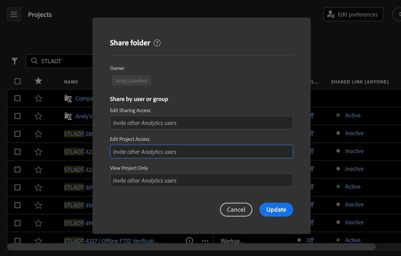Star the Andy's folder row
401x256 pixels.
pyautogui.click(x=38, y=116)
